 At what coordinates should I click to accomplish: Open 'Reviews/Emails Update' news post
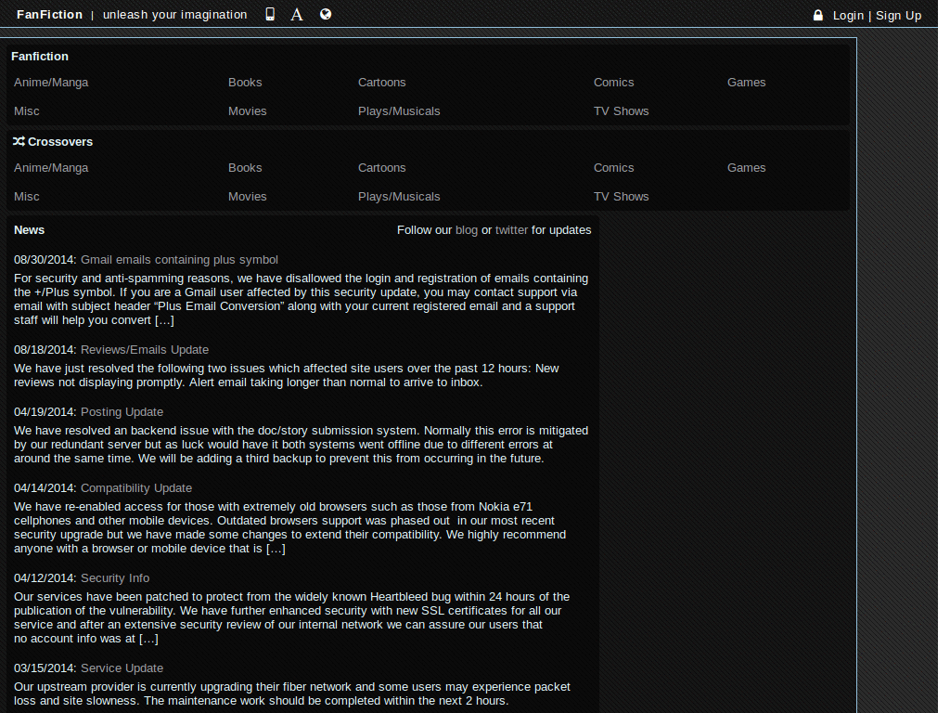point(145,350)
